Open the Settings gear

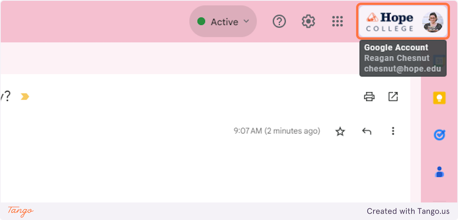(308, 22)
